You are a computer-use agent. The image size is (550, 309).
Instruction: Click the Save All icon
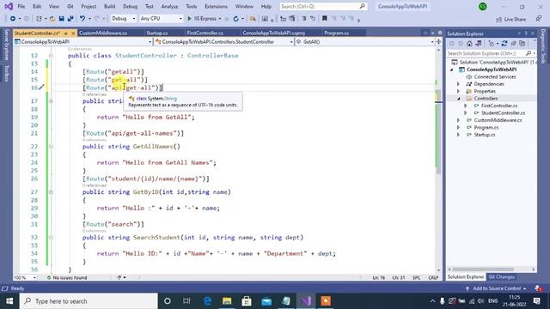70,19
